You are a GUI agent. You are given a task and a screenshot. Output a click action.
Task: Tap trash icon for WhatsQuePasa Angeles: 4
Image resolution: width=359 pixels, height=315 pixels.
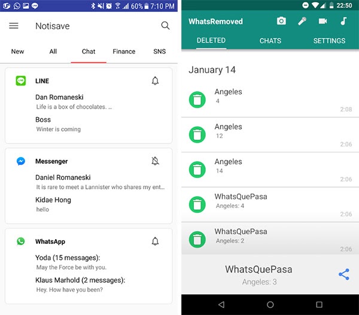(x=197, y=204)
